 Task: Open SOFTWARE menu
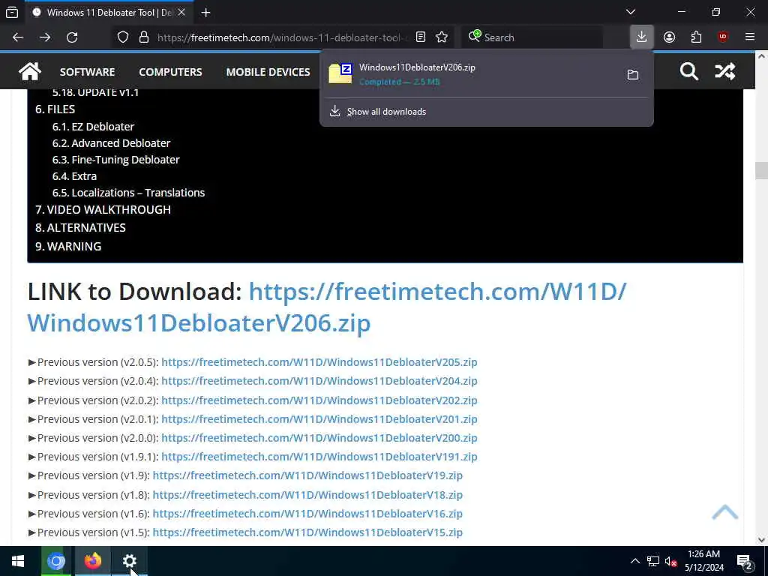pyautogui.click(x=87, y=72)
